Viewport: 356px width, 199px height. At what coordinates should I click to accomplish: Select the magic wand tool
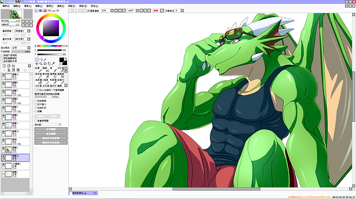tap(45, 60)
